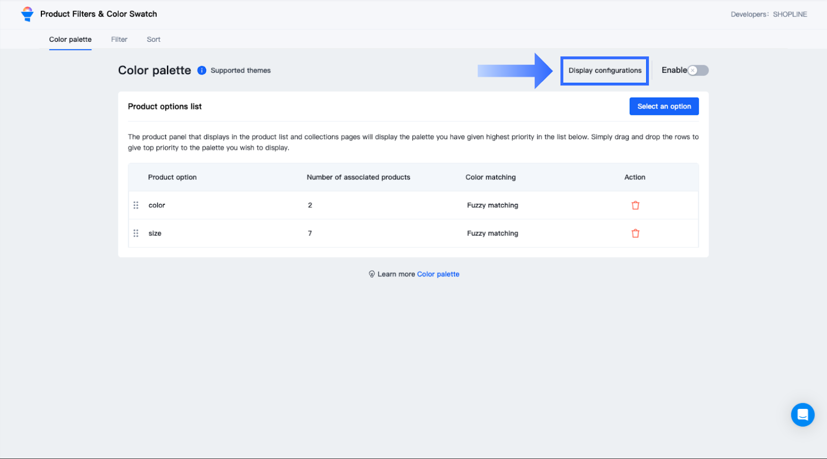The width and height of the screenshot is (827, 459).
Task: Select the Color palette tab
Action: pos(70,39)
